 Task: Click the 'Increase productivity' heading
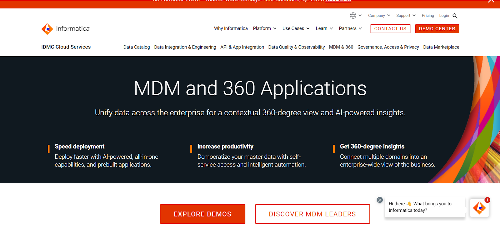tap(225, 147)
